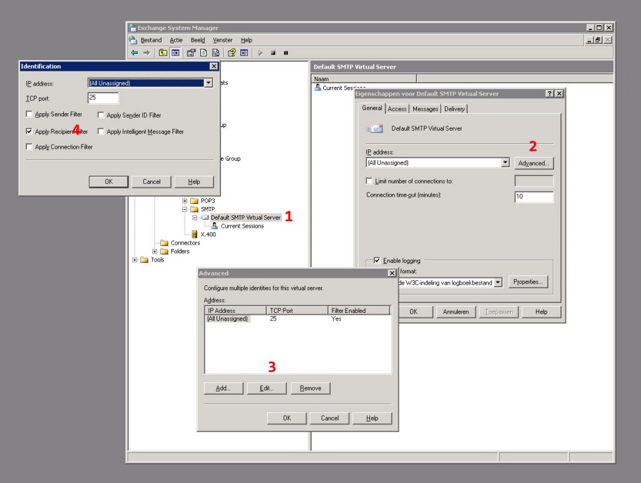Screen dimensions: 641x483
Task: Enable Apply Sender Filter checkbox
Action: pyautogui.click(x=29, y=114)
